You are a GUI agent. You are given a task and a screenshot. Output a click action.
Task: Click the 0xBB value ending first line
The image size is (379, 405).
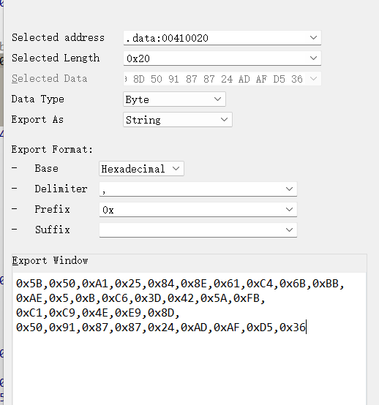(x=326, y=284)
